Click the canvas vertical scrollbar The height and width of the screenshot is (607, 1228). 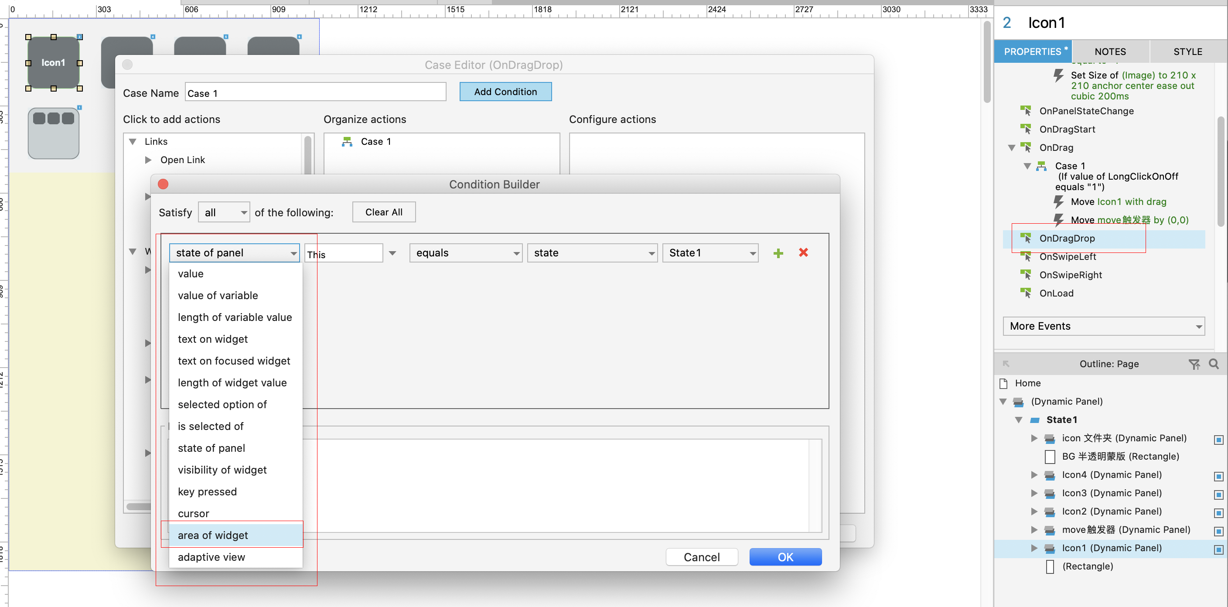pyautogui.click(x=987, y=62)
